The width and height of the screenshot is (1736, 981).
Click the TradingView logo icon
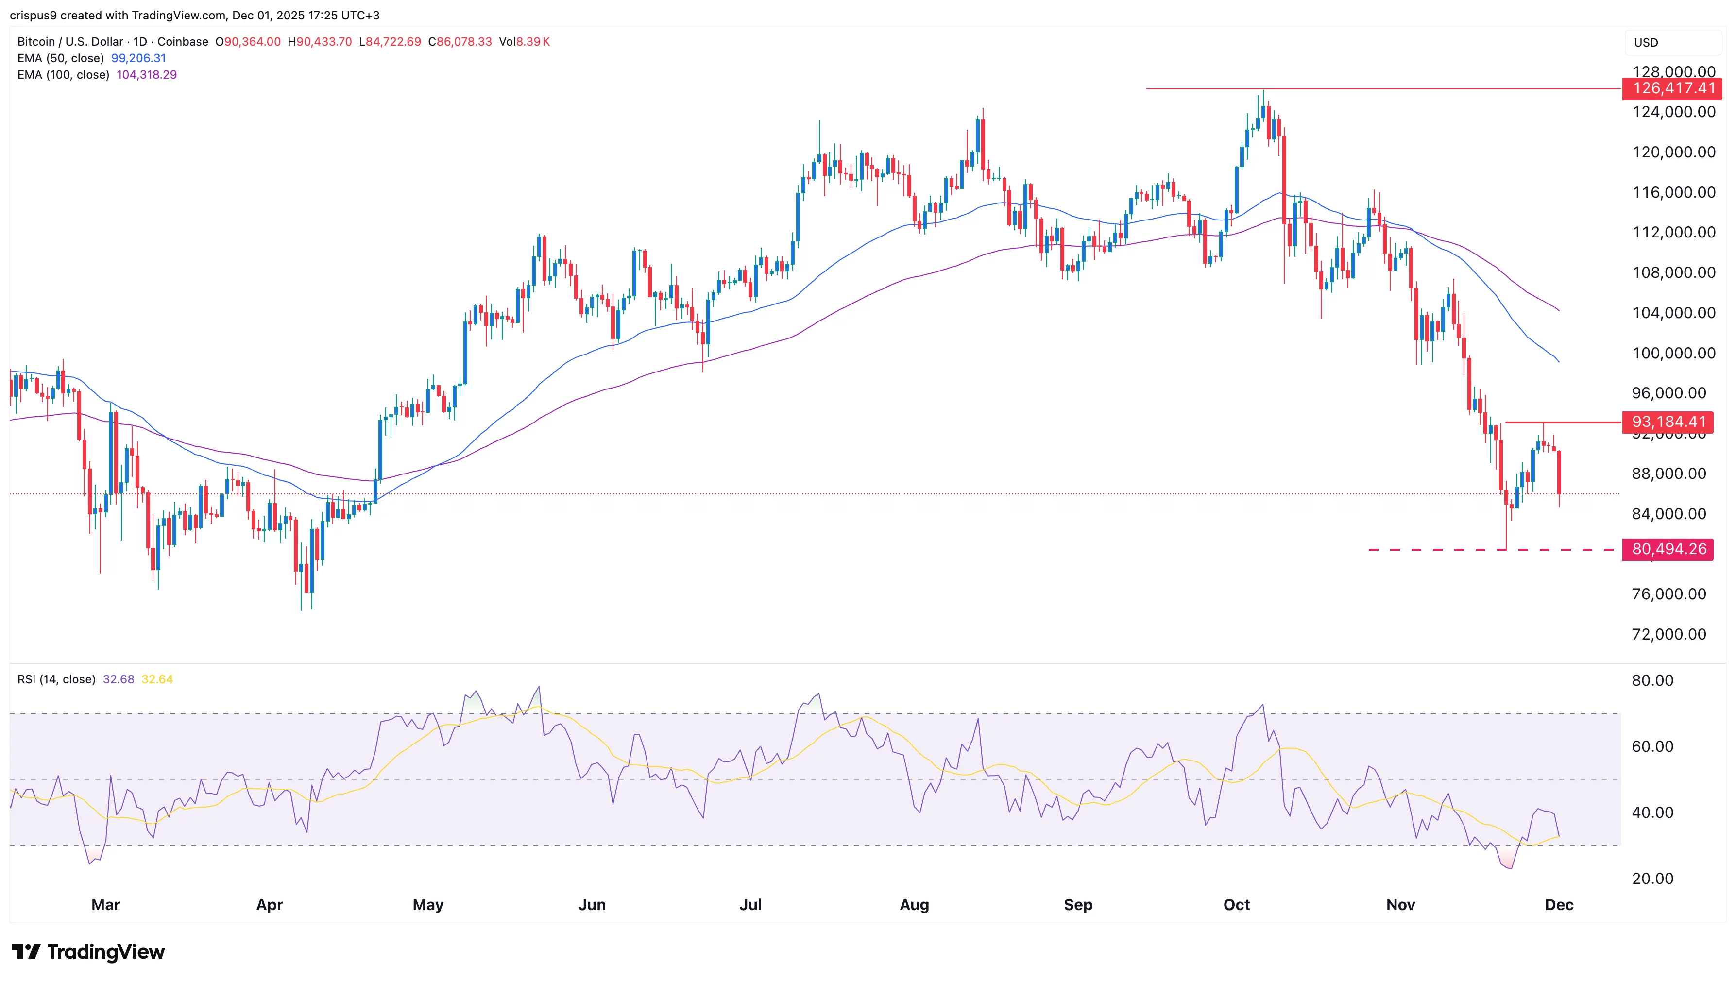[x=26, y=951]
